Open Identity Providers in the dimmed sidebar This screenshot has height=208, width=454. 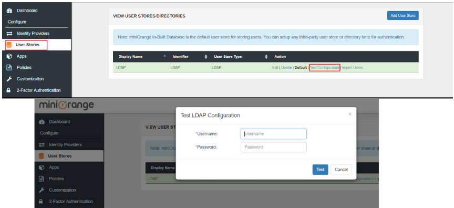pyautogui.click(x=66, y=144)
